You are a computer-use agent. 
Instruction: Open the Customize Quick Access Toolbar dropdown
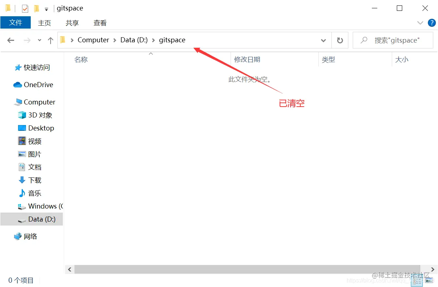46,9
